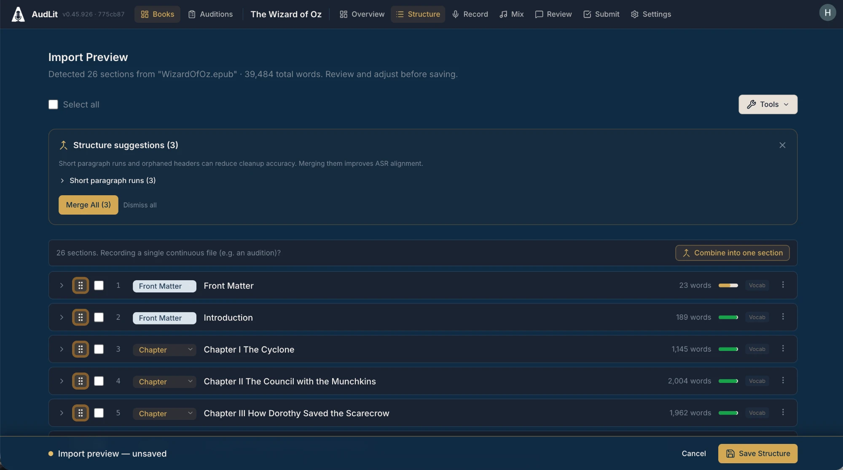843x470 pixels.
Task: Click Merge All (3) button
Action: click(x=89, y=205)
